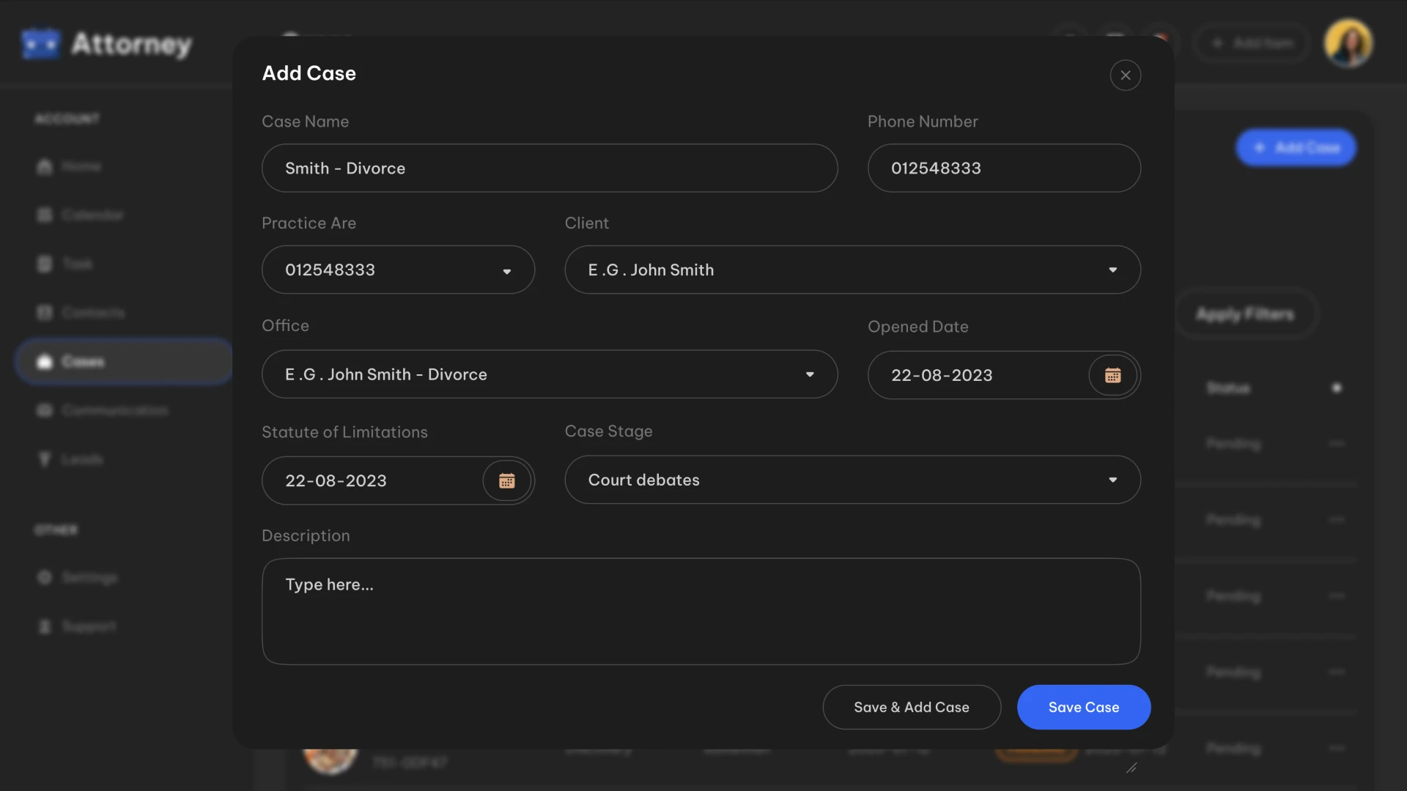1407x791 pixels.
Task: Click the Save Case button
Action: click(1083, 707)
